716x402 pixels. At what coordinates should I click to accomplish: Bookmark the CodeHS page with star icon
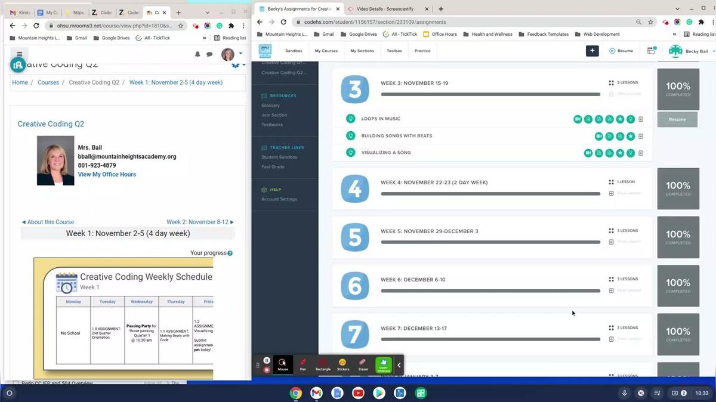(x=651, y=22)
